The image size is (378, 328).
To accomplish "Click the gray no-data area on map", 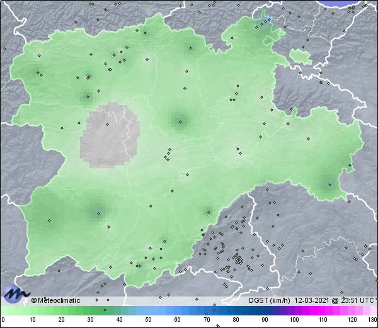I will (110, 135).
